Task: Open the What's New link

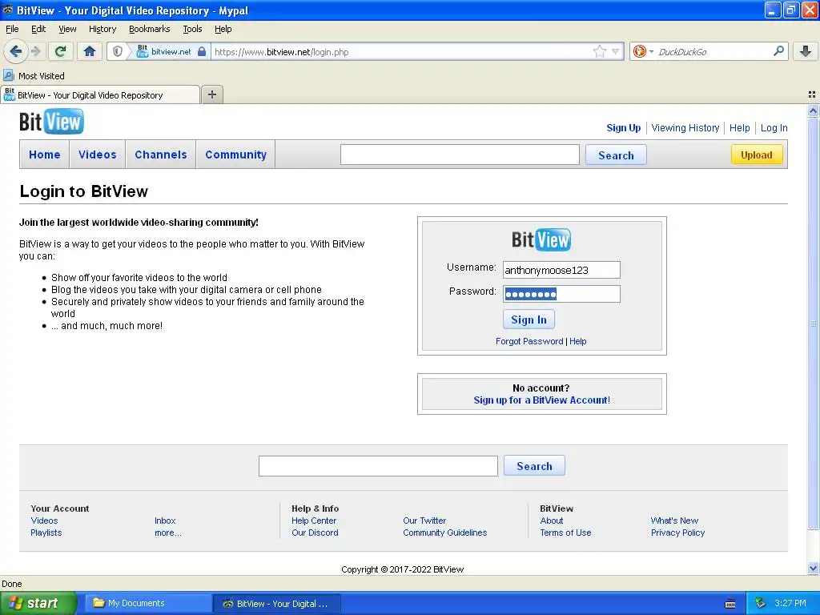Action: (674, 521)
